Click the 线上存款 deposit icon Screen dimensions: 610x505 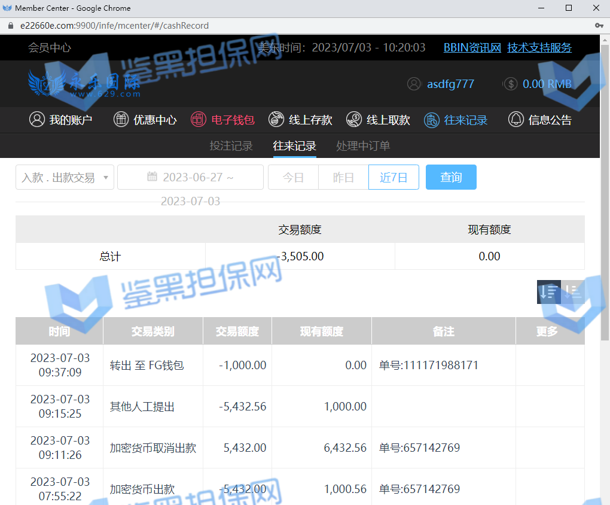pos(276,120)
